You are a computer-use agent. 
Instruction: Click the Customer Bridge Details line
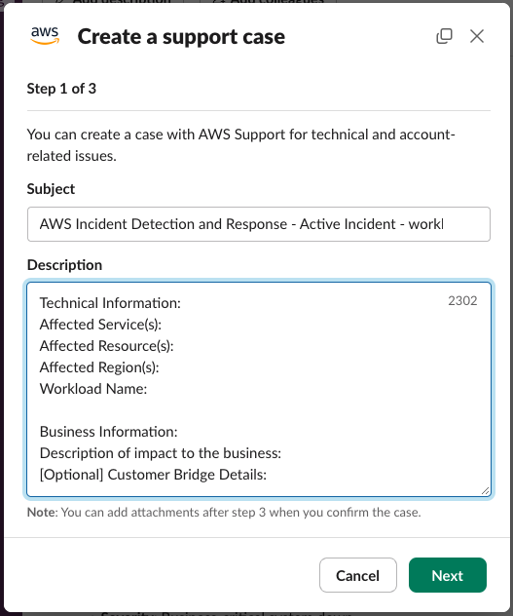point(153,475)
